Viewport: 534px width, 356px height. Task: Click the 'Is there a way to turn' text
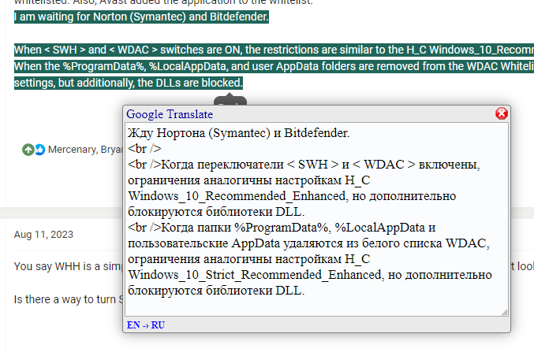point(65,299)
